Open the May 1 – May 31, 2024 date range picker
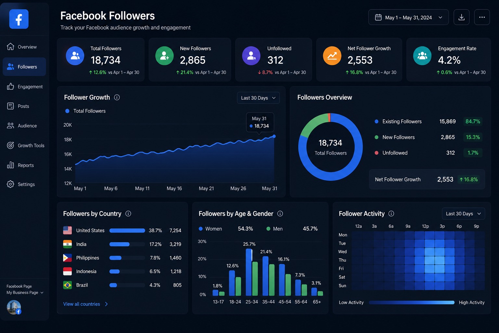 click(x=408, y=17)
